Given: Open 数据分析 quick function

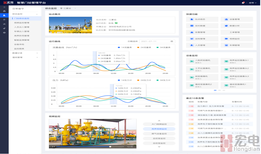Looking at the screenshot, I should (236, 26).
